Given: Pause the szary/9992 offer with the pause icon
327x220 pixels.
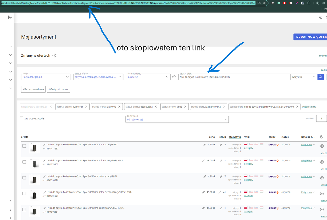Looking at the screenshot, I should coord(322,146).
